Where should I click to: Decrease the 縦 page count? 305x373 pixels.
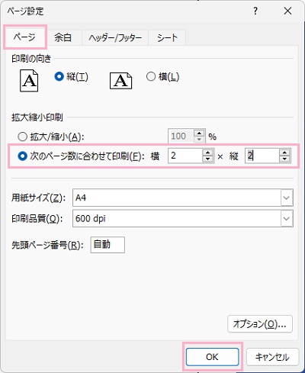tap(284, 159)
